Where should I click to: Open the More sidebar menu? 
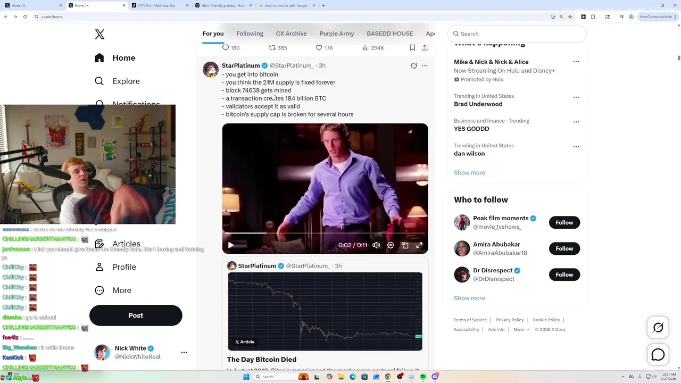113,290
